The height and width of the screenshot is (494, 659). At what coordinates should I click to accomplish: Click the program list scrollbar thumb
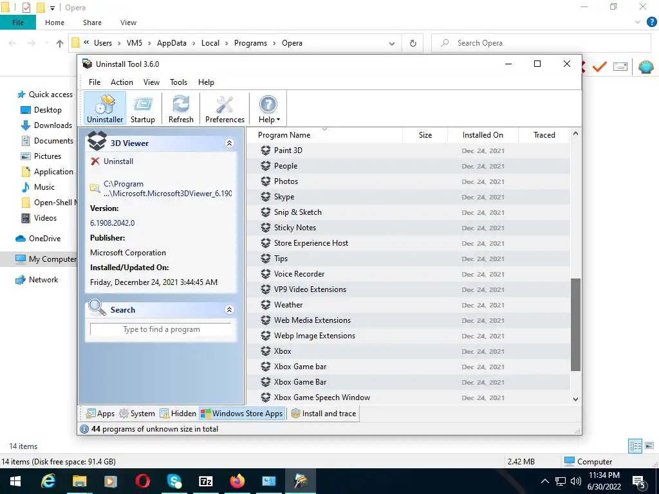[575, 324]
